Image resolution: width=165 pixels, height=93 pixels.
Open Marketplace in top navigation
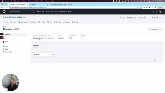(63, 12)
